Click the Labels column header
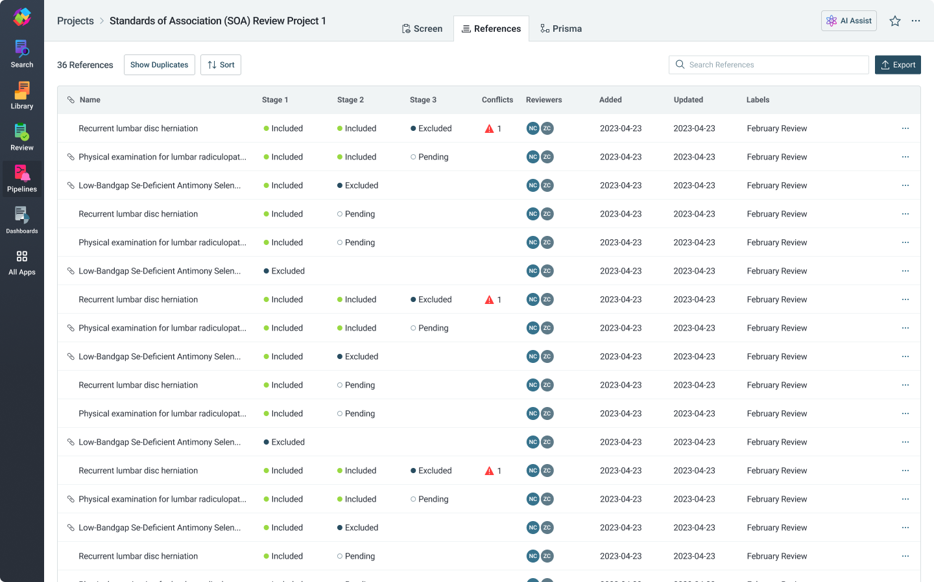 758,100
